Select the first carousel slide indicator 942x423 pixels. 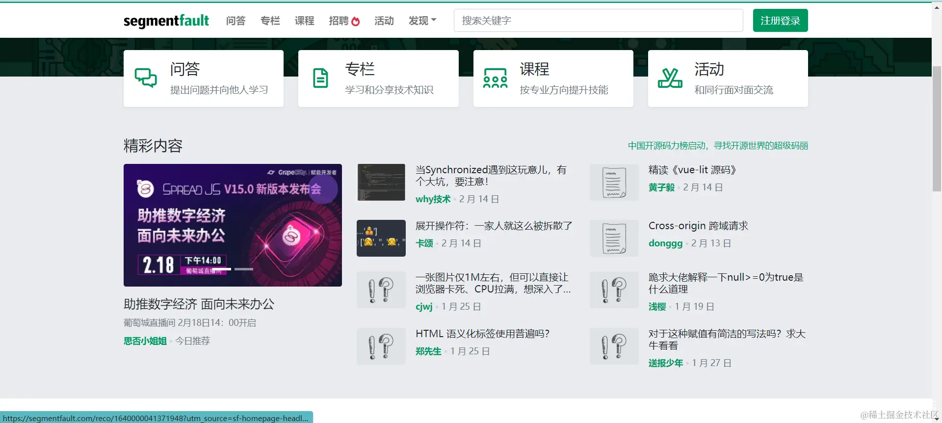222,269
